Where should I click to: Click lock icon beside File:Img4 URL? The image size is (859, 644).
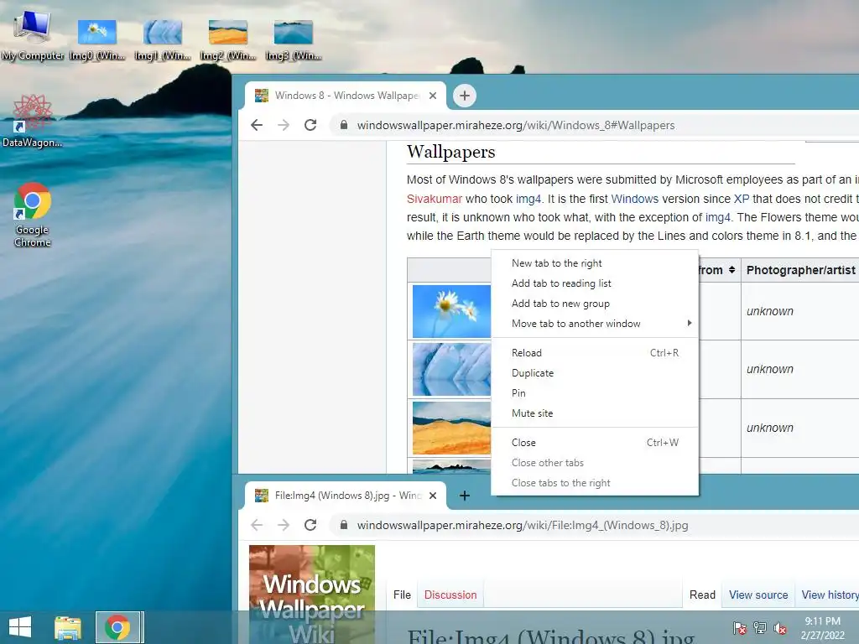click(343, 525)
